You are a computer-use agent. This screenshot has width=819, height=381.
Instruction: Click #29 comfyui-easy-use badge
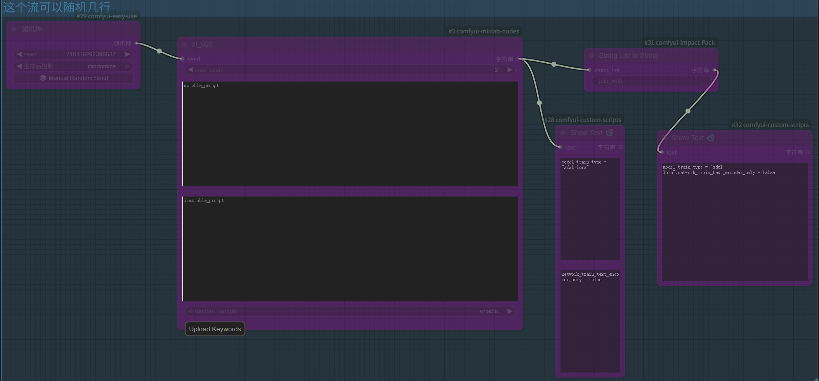pyautogui.click(x=107, y=16)
